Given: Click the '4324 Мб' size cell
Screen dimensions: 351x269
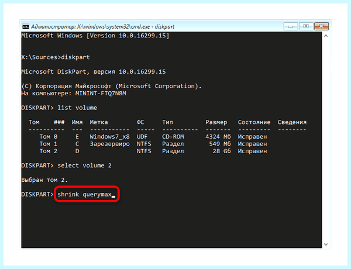Looking at the screenshot, I should click(218, 136).
